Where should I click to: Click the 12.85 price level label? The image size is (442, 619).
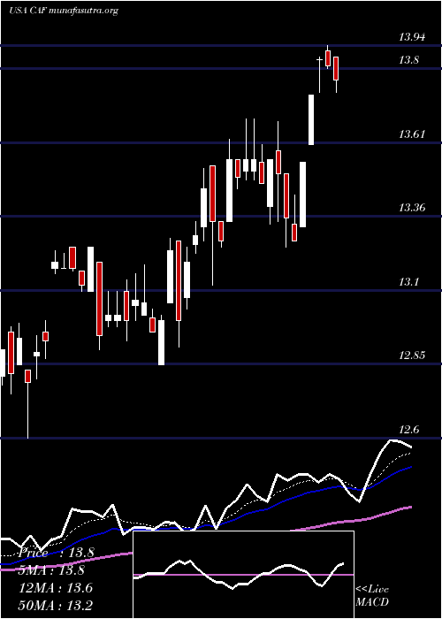coord(412,355)
